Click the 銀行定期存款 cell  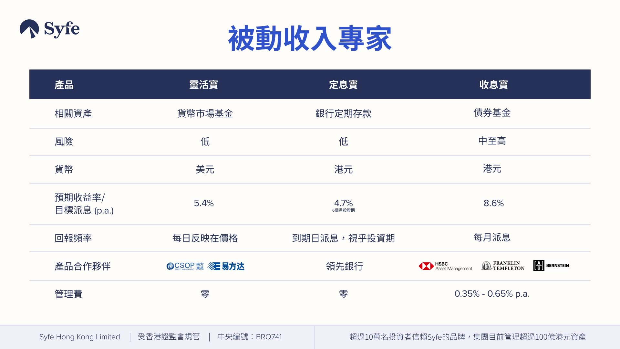[343, 114]
